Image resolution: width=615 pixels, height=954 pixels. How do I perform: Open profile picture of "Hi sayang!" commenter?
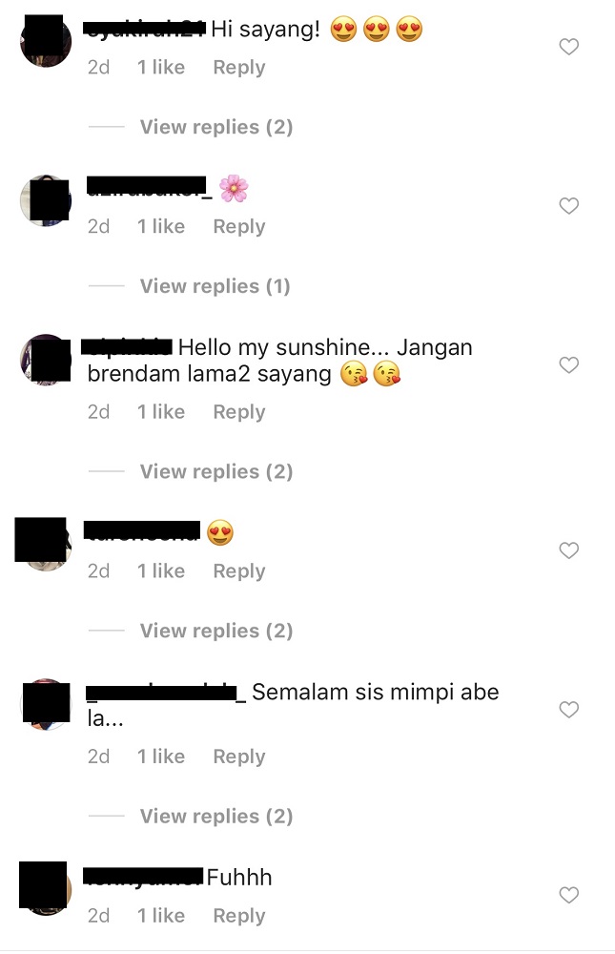[46, 41]
